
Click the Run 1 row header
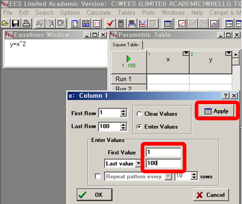pyautogui.click(x=128, y=79)
